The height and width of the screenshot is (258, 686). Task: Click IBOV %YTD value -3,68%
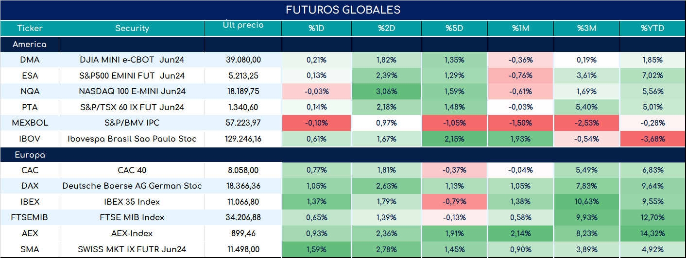pos(652,139)
